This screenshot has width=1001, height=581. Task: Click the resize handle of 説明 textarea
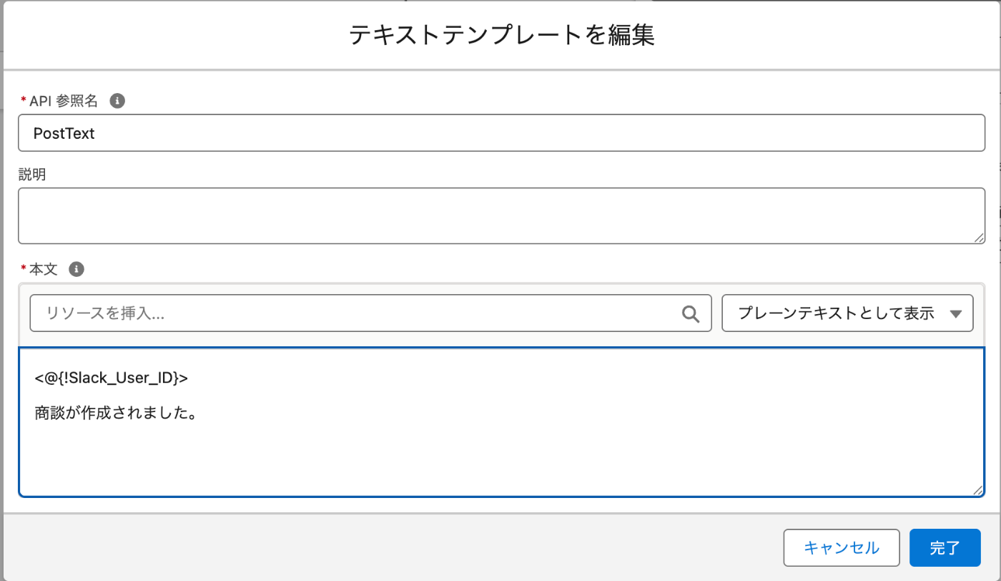(978, 237)
